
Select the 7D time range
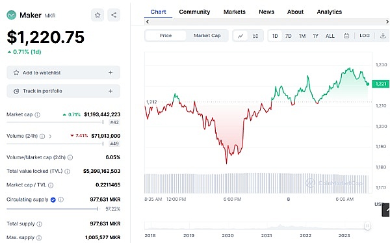[x=288, y=36]
